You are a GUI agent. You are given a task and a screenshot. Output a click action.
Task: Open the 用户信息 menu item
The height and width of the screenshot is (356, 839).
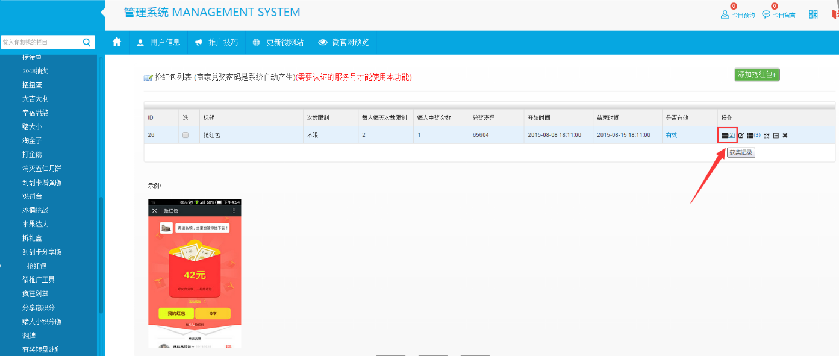pos(158,42)
